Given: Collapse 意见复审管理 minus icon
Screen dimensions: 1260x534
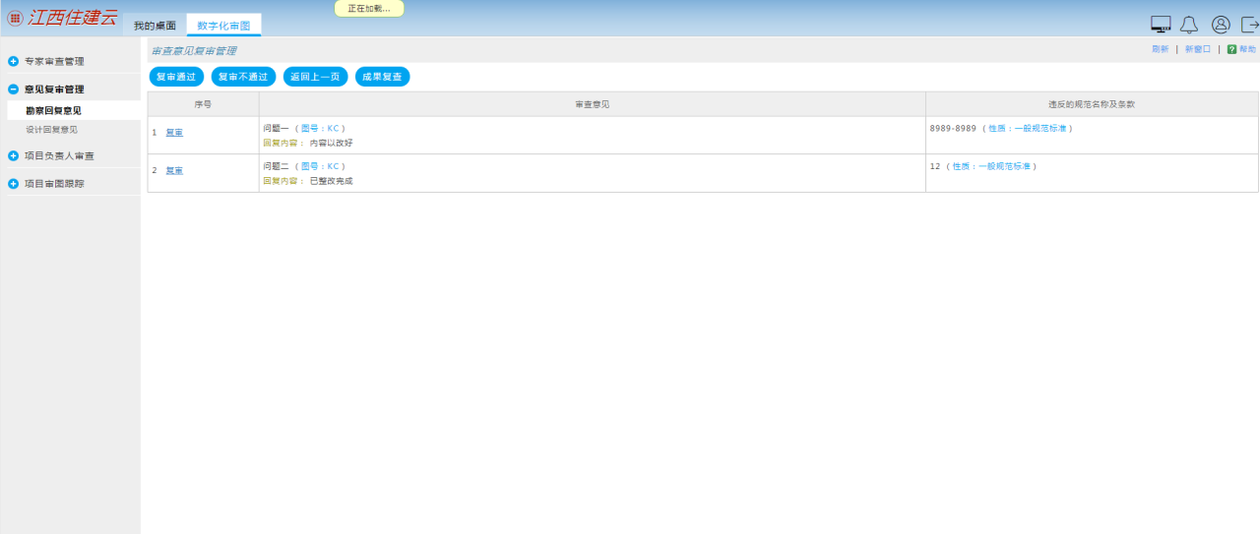Looking at the screenshot, I should 14,89.
